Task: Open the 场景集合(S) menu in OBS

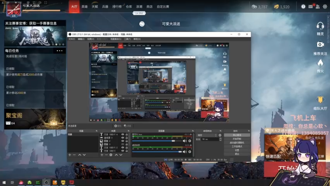Action: [116, 39]
